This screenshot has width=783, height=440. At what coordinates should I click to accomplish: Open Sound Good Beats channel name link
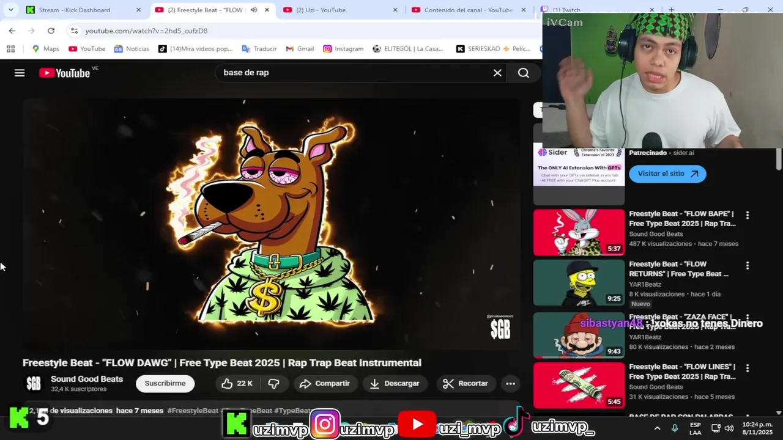click(x=87, y=379)
